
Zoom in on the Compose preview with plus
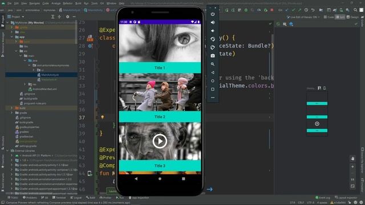coord(352,167)
